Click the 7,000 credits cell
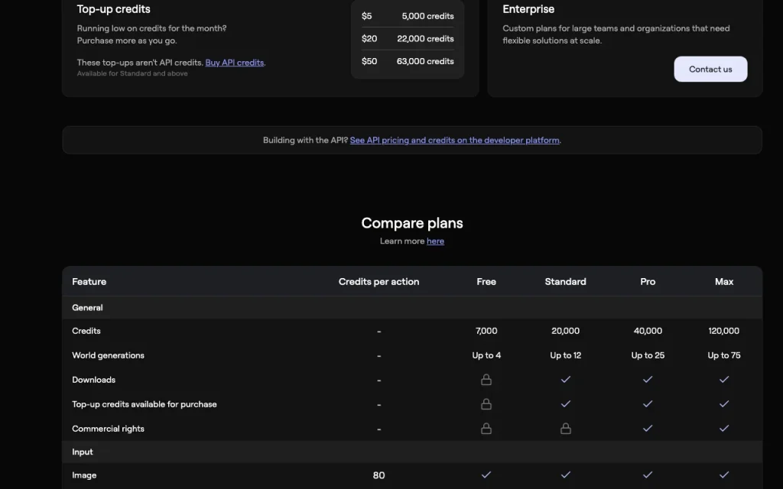 (x=486, y=331)
